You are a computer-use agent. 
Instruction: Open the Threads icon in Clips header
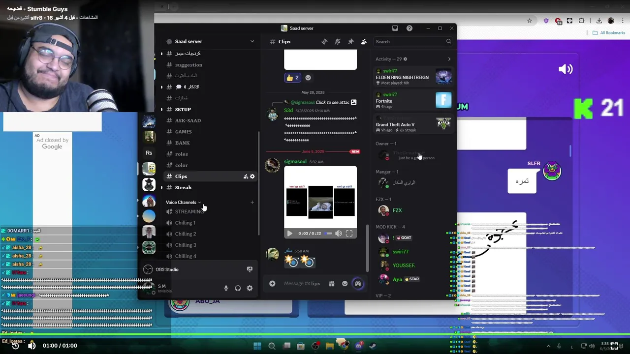(x=324, y=42)
